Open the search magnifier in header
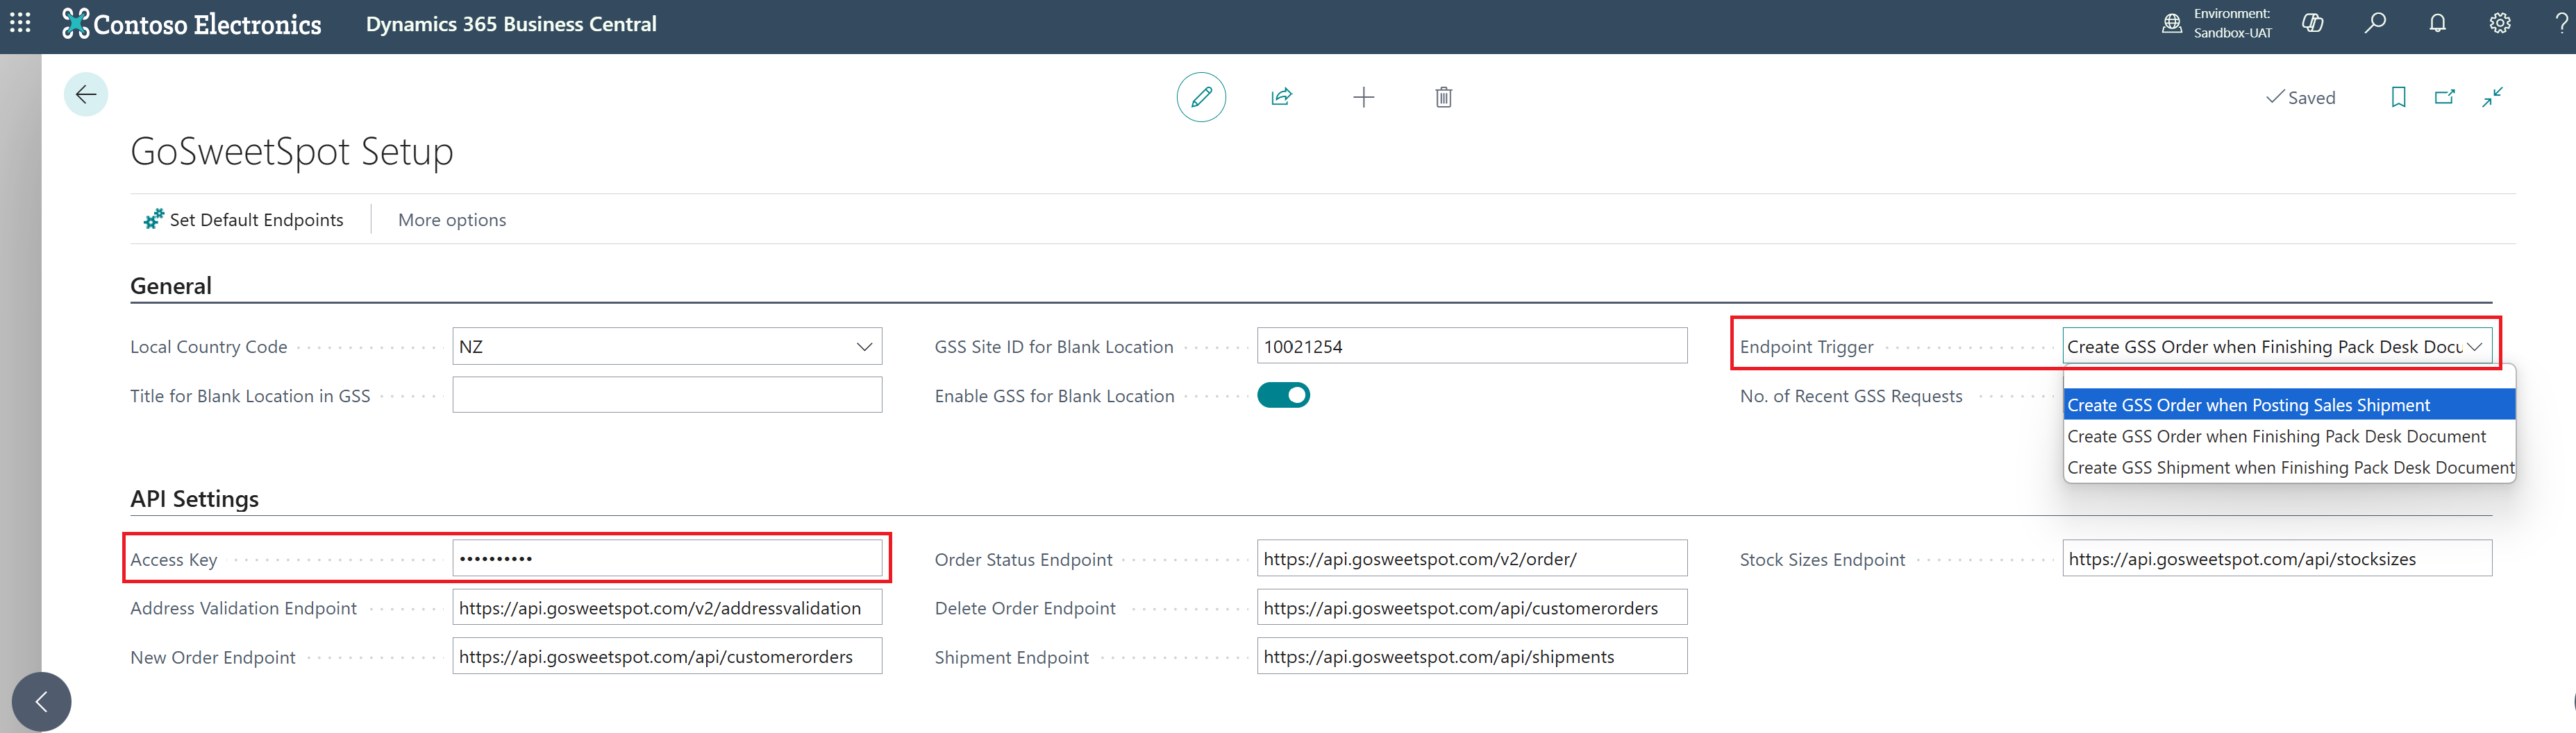This screenshot has width=2576, height=733. [2375, 23]
